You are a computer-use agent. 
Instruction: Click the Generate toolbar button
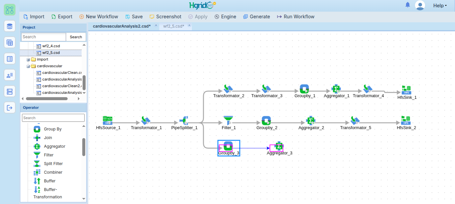click(x=256, y=17)
